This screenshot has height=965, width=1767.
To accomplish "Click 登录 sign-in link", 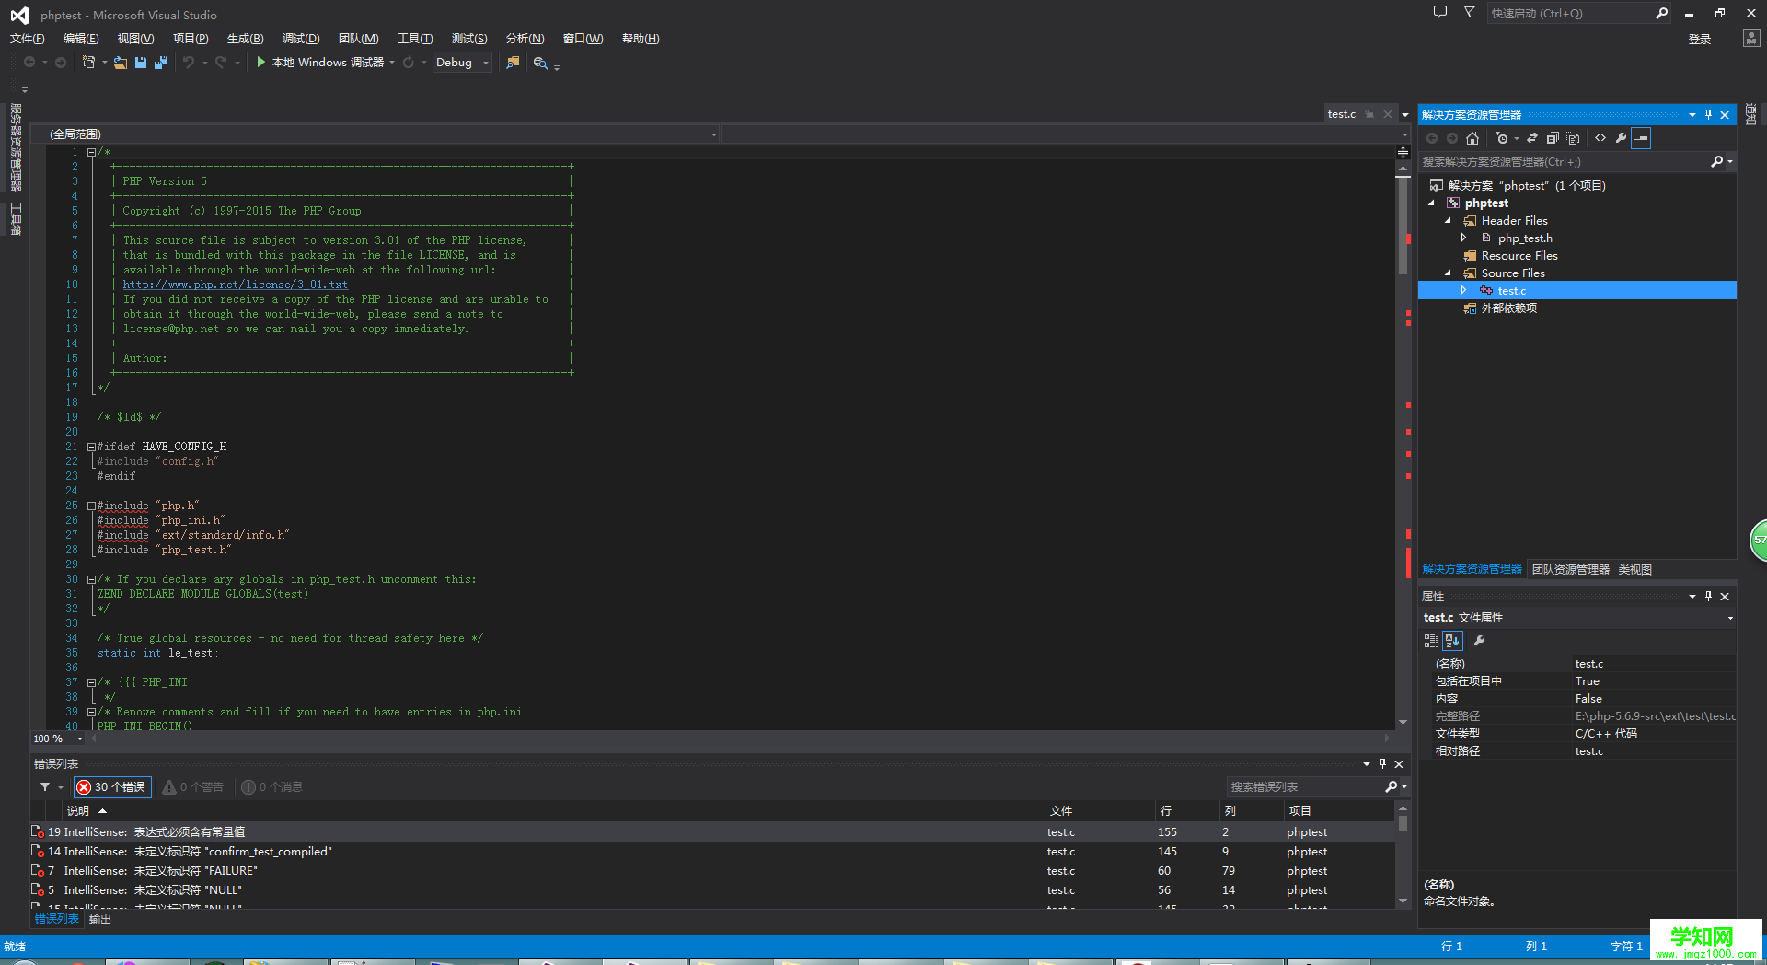I will click(1700, 40).
